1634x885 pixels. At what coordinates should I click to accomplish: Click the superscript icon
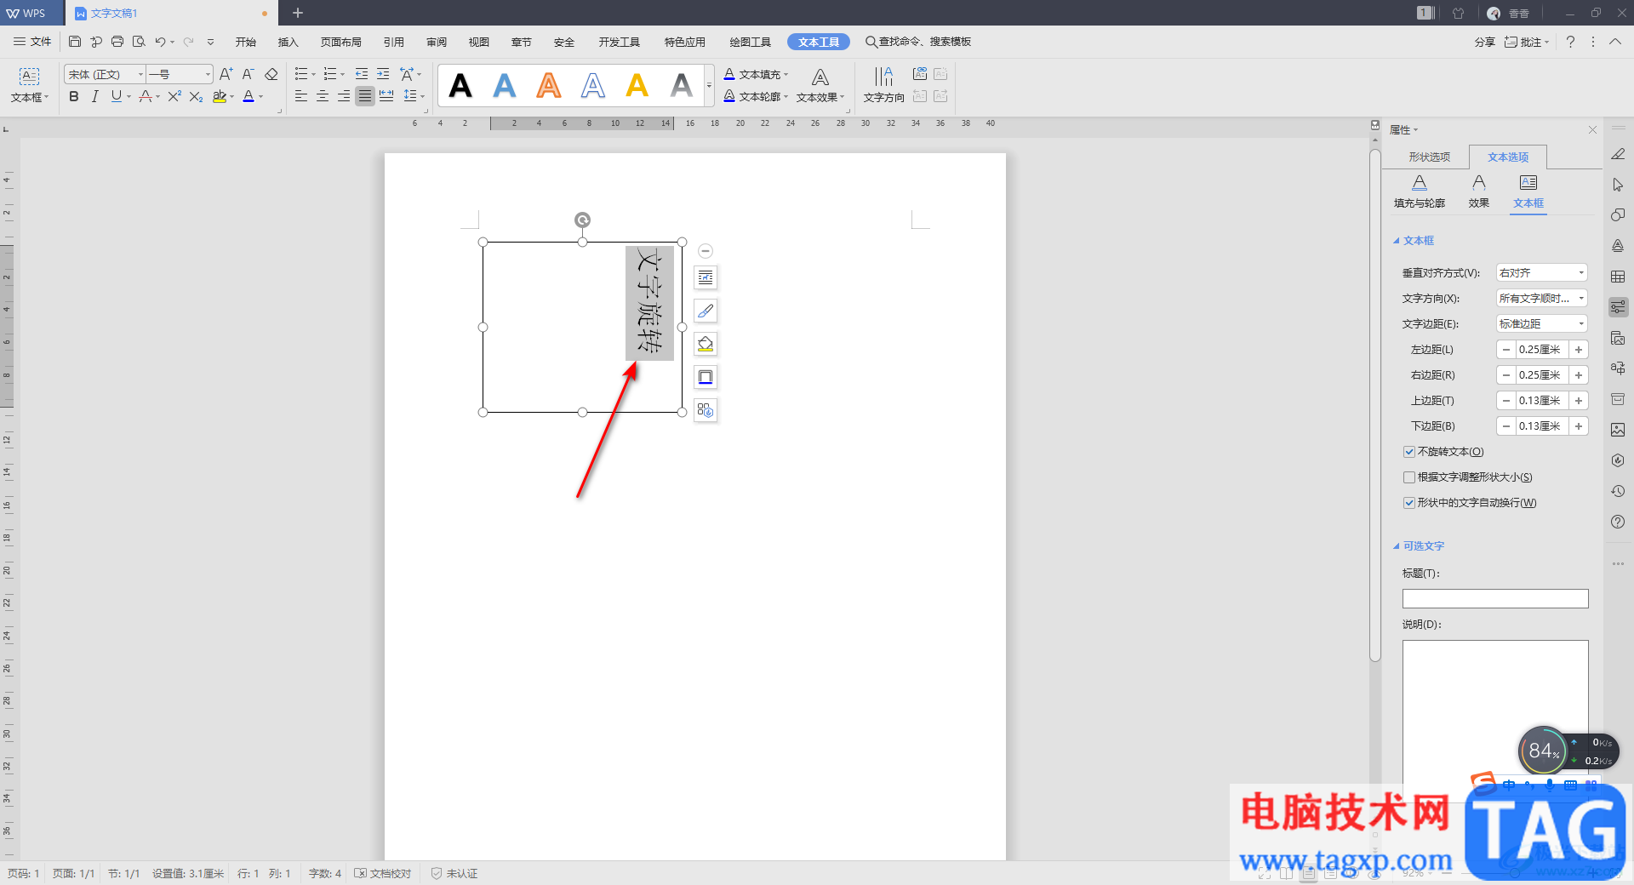coord(174,97)
